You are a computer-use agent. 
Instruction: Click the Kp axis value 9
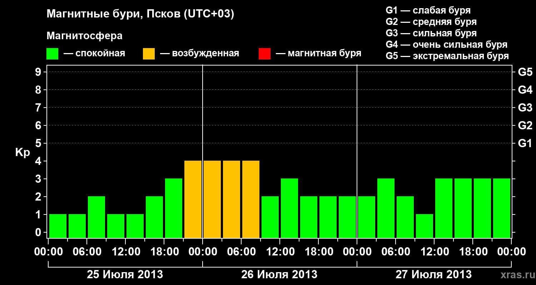tap(39, 72)
